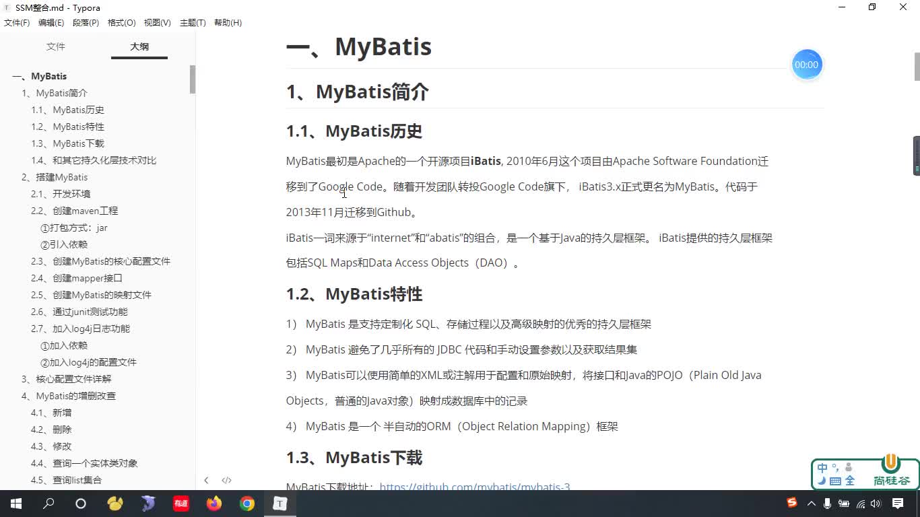
Task: Select outline entry ②引入依赖
Action: 64,244
